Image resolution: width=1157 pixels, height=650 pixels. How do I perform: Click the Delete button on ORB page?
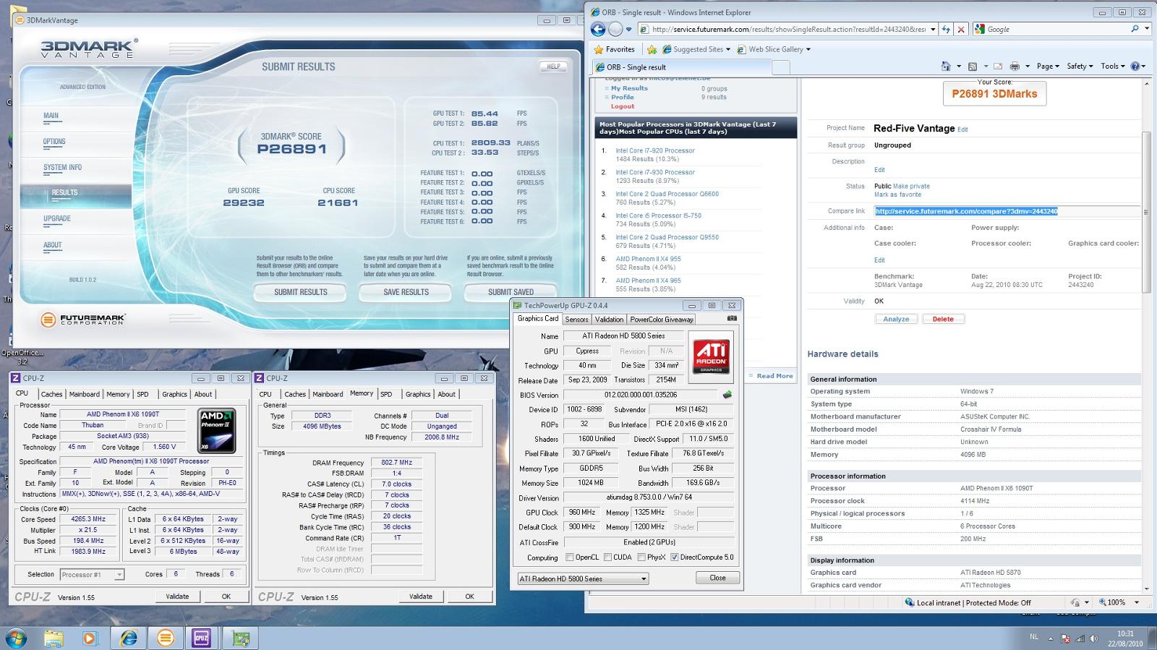pyautogui.click(x=943, y=319)
